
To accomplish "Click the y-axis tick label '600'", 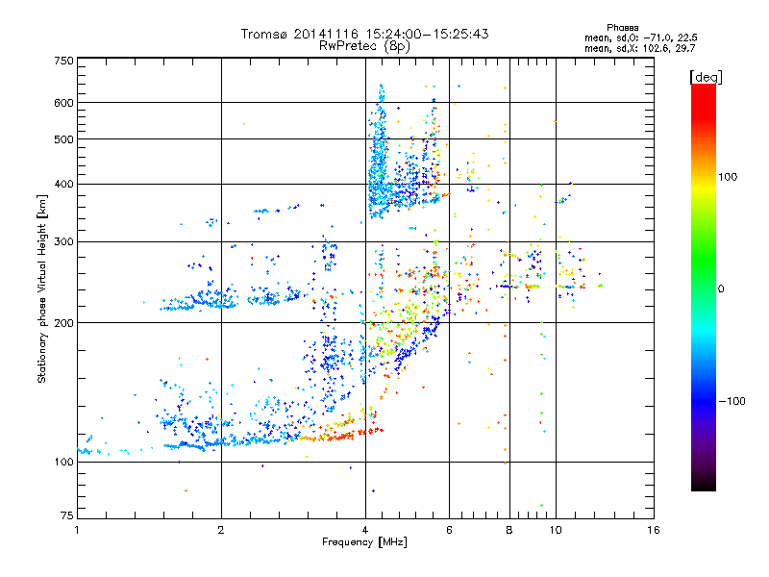I will (63, 103).
